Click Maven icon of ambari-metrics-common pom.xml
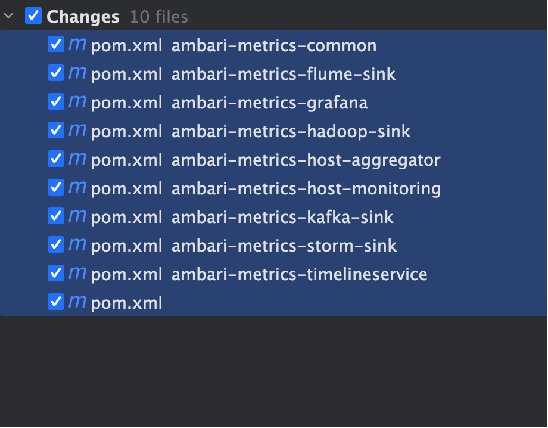 [x=77, y=45]
